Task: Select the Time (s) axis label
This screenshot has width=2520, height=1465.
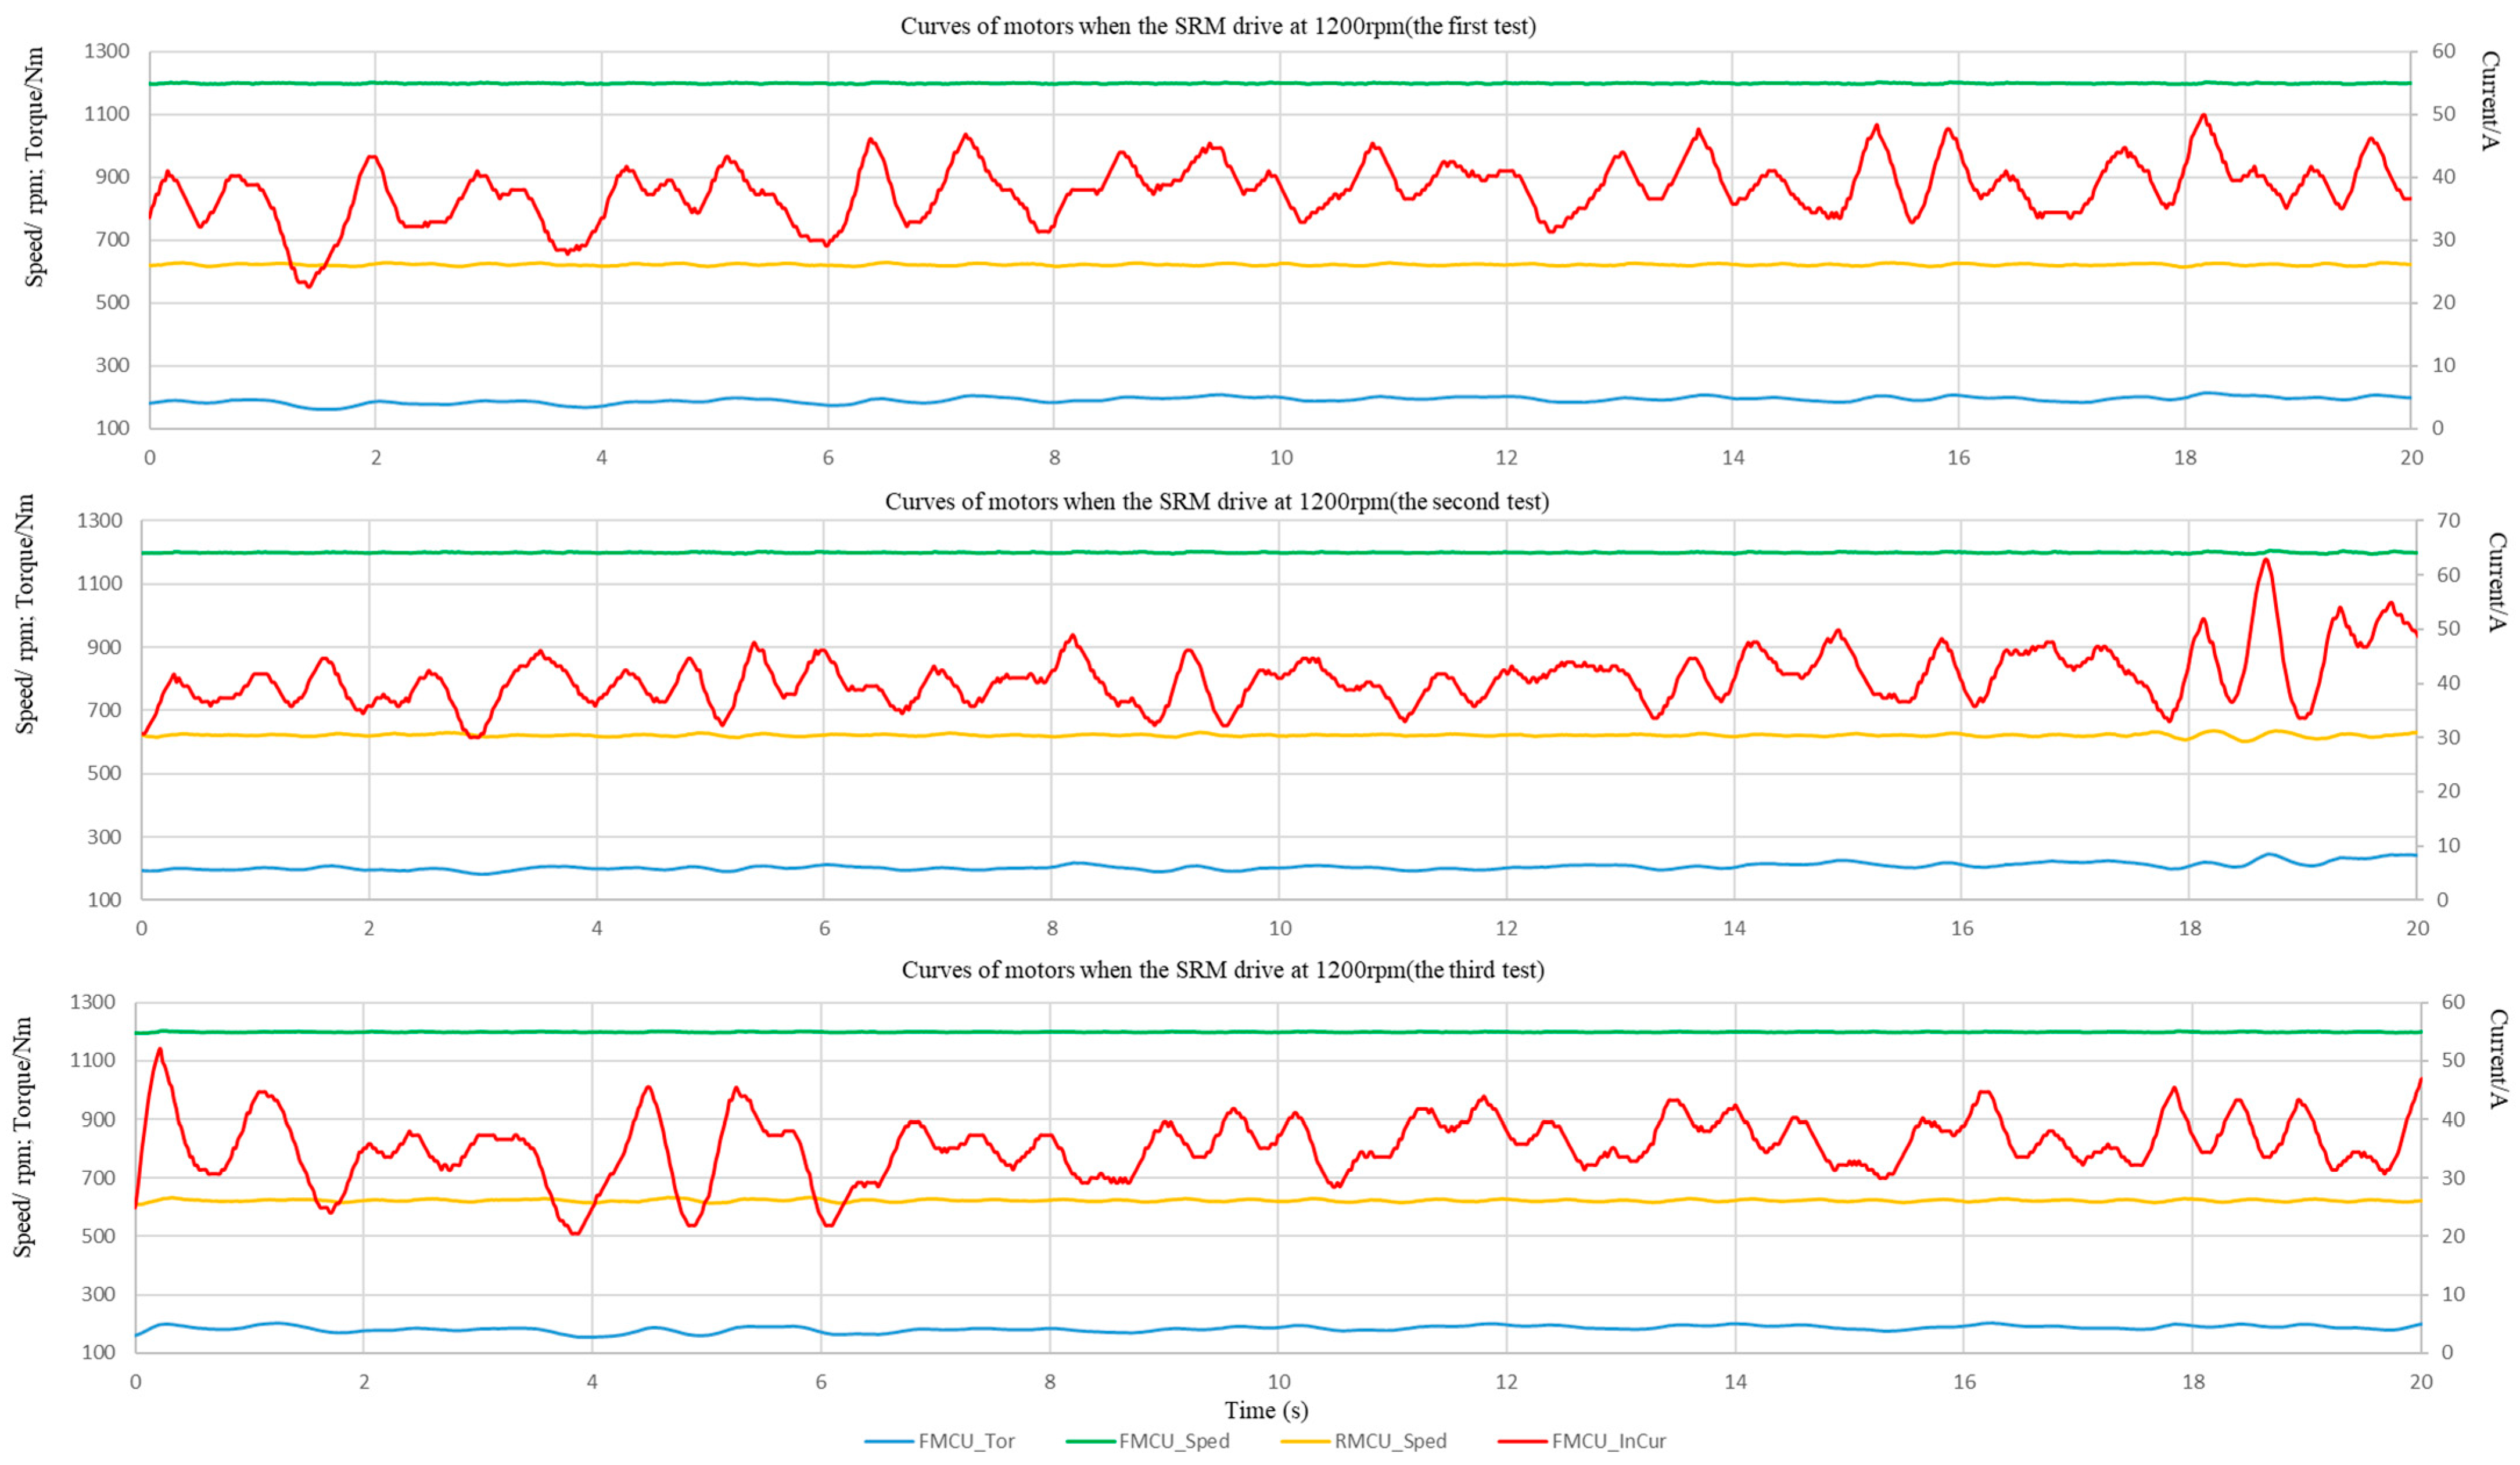Action: tap(1266, 1410)
